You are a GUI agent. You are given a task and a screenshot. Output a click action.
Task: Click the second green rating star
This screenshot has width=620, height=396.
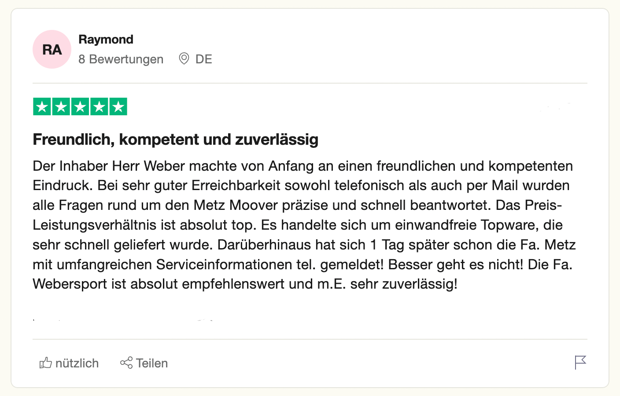point(61,106)
